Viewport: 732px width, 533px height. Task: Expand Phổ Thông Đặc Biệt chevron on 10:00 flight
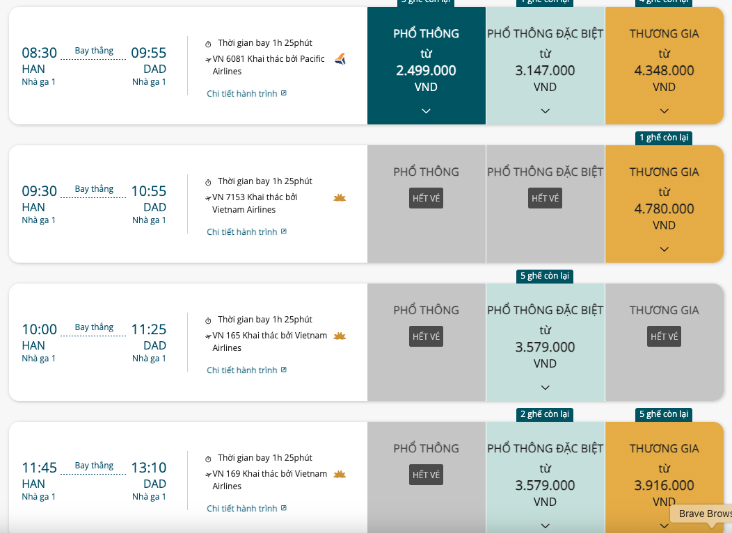[546, 388]
